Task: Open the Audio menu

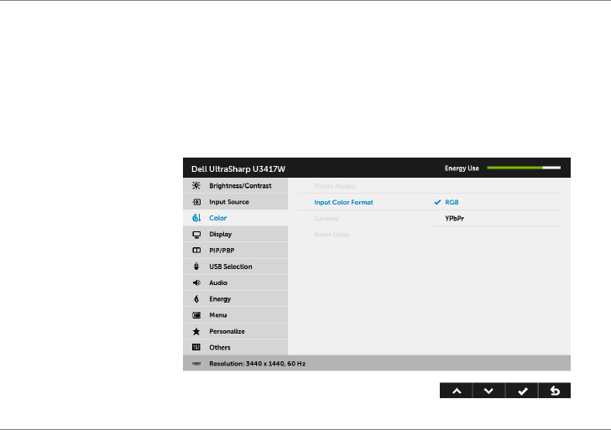Action: point(235,283)
